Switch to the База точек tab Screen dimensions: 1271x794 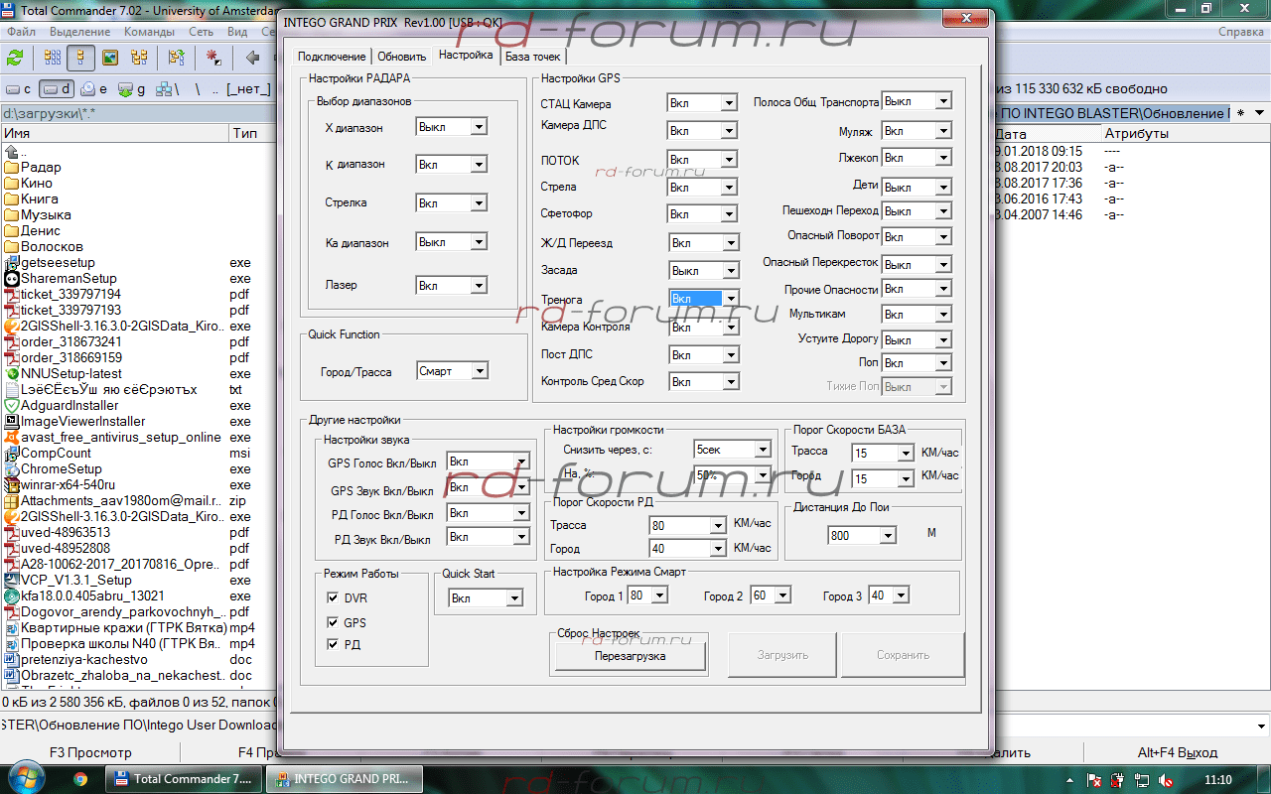tap(533, 57)
